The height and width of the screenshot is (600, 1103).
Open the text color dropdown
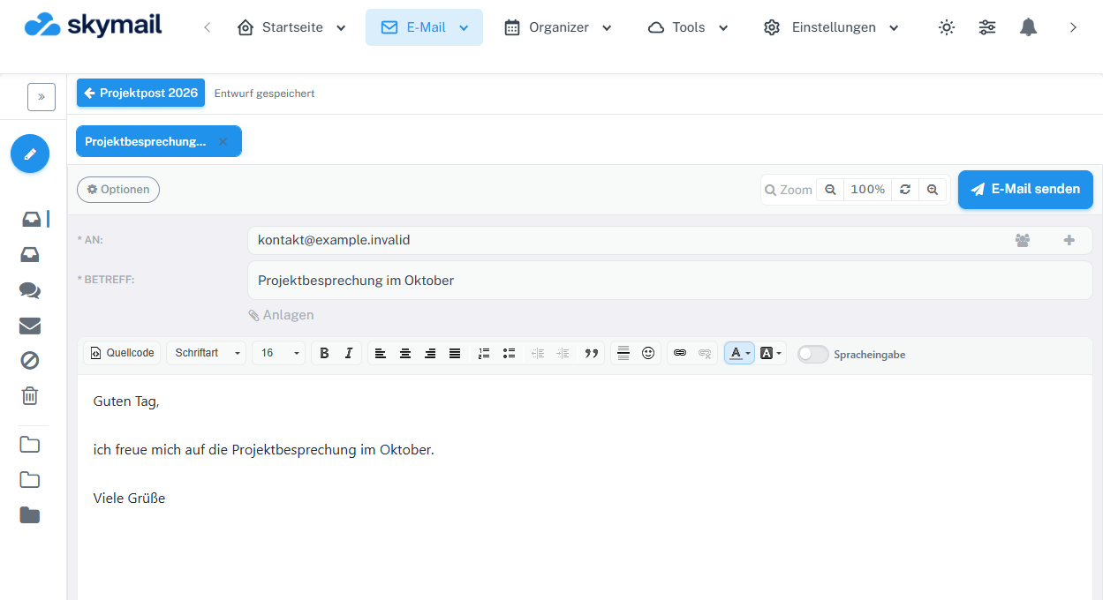(740, 353)
